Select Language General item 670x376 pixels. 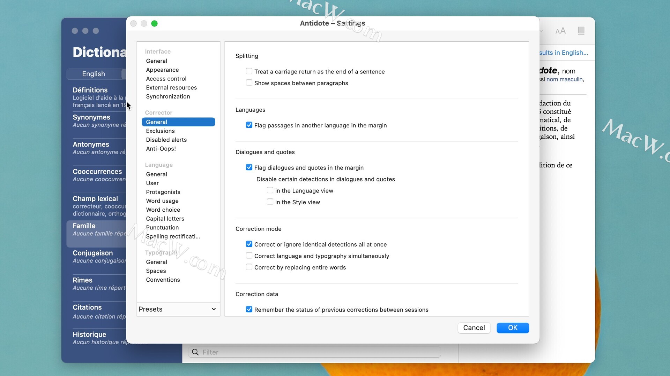coord(156,174)
